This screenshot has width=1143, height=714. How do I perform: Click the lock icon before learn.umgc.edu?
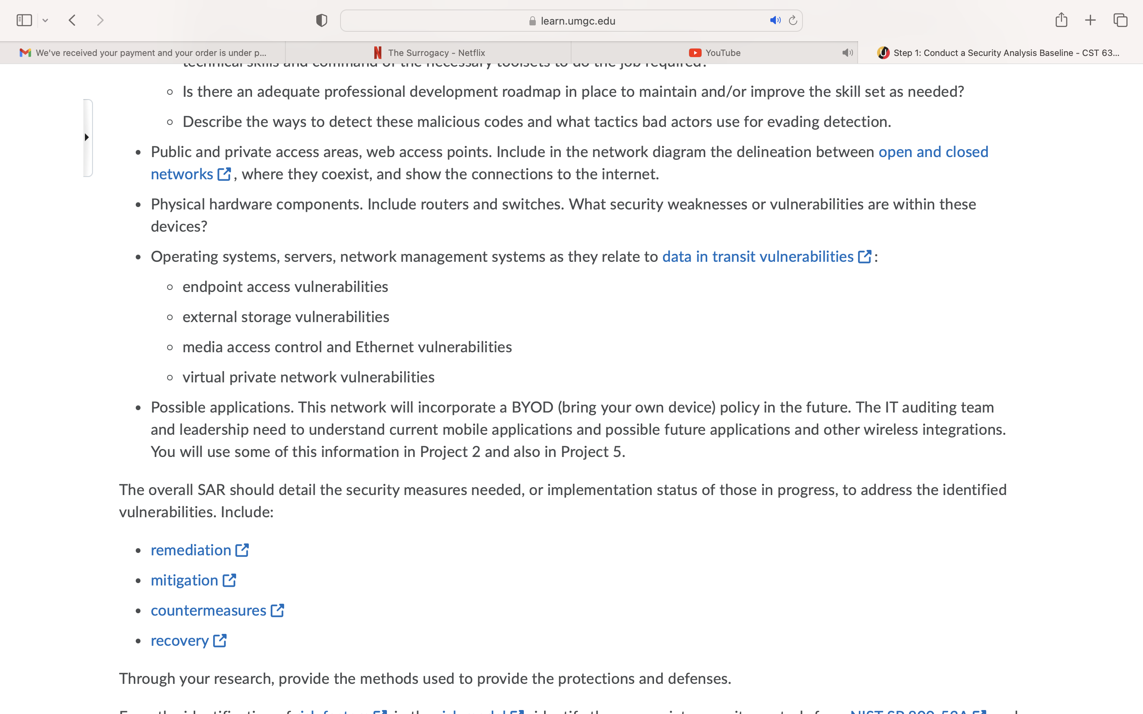(x=532, y=21)
